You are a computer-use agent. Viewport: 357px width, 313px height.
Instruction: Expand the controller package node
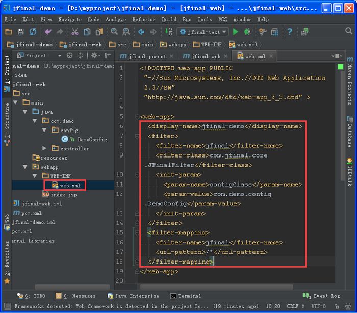coord(44,148)
